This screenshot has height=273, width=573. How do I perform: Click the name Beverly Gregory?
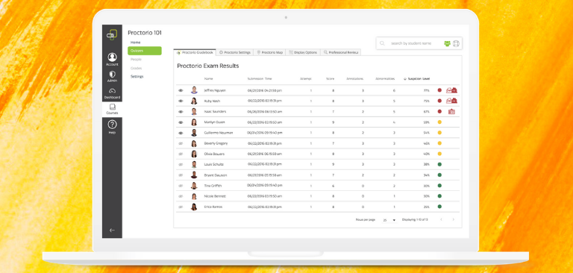(x=216, y=144)
